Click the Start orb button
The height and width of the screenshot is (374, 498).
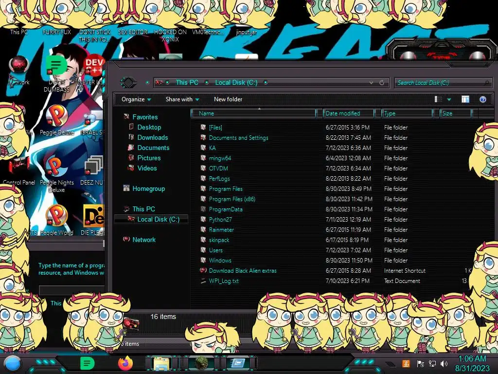click(x=13, y=364)
